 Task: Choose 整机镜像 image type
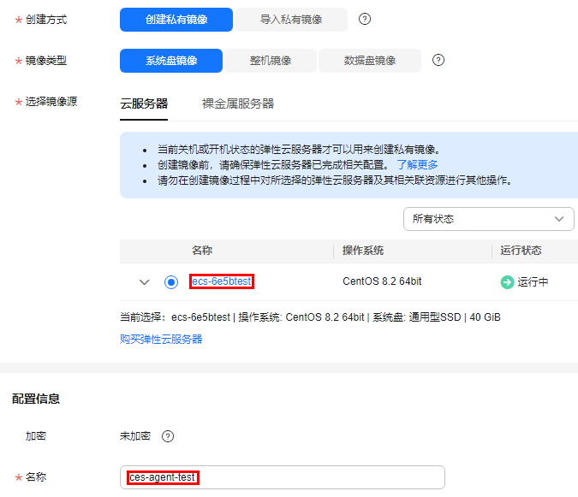point(271,61)
